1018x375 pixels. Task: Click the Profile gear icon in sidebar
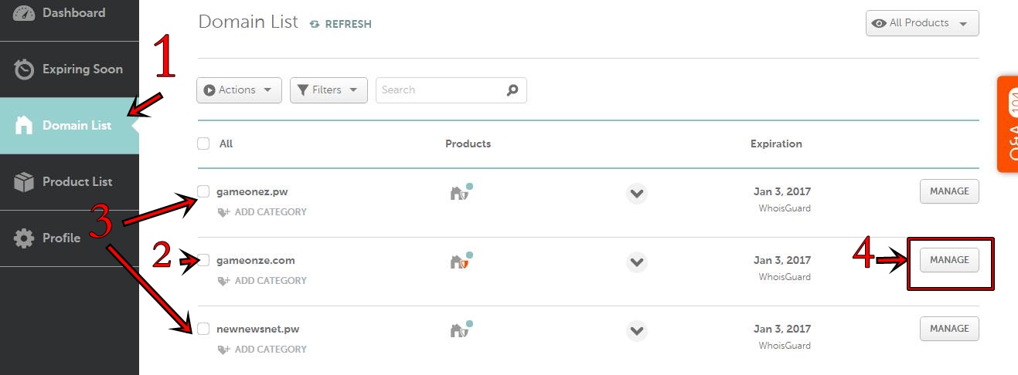click(x=24, y=238)
